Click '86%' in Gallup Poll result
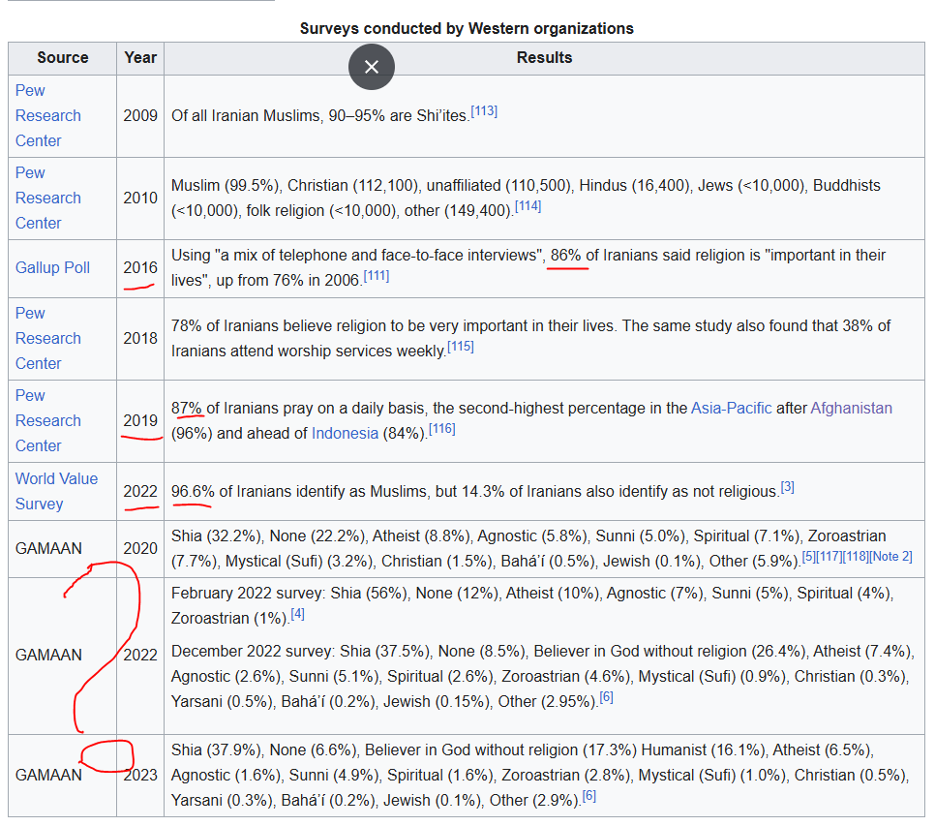 (x=565, y=256)
